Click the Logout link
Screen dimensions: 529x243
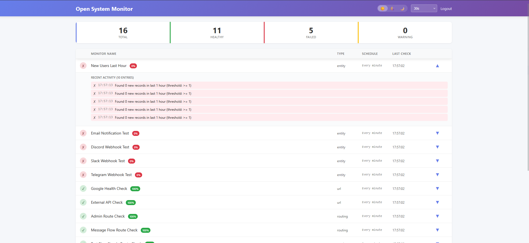[446, 9]
